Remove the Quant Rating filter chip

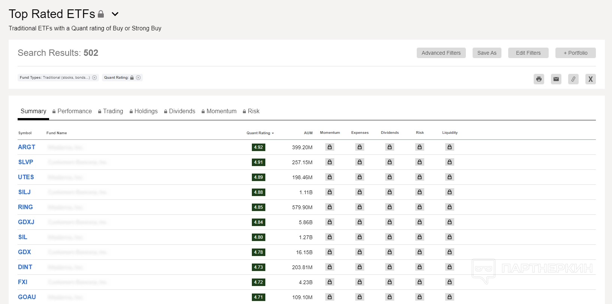[138, 78]
